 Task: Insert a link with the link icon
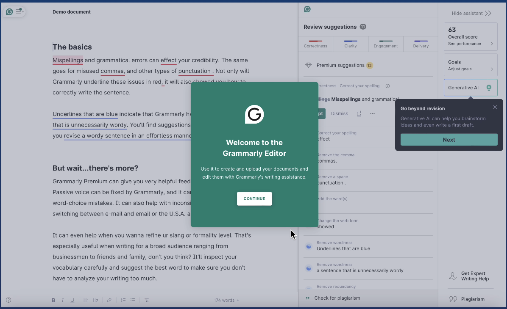pos(109,300)
